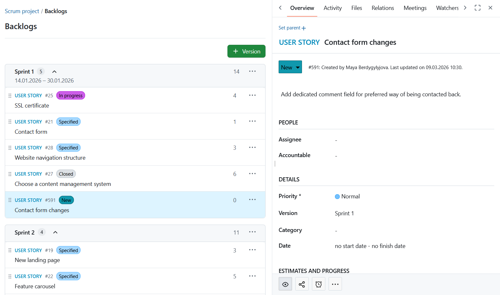
Task: Click Set parent for the user story
Action: 292,28
